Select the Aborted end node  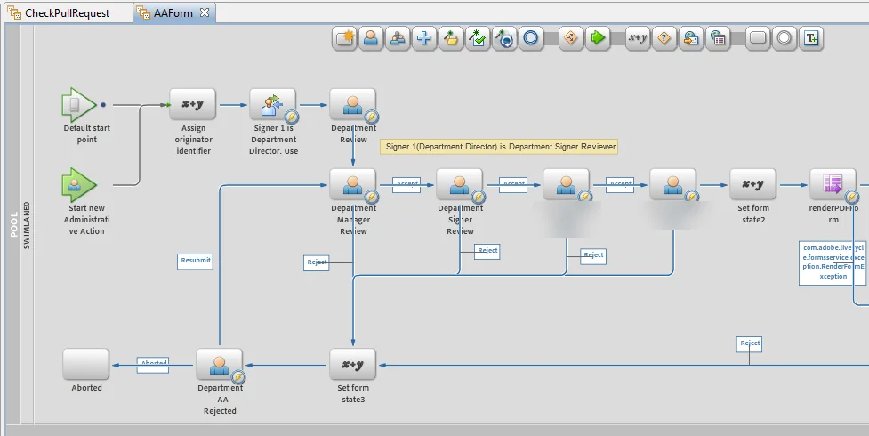[x=86, y=365]
